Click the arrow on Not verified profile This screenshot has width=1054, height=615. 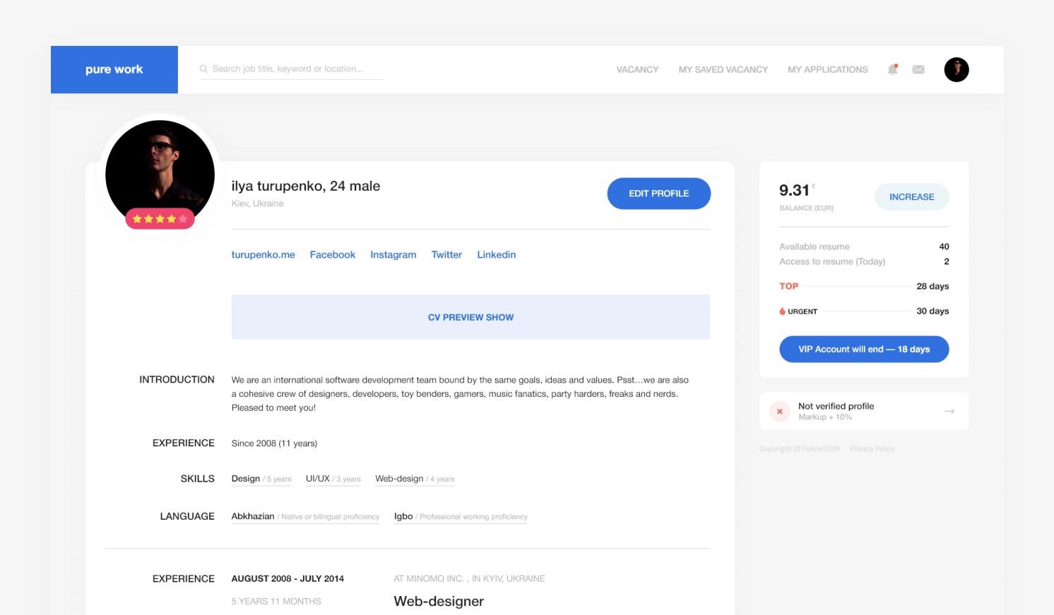(949, 411)
